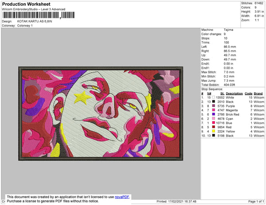Select the Black swatch with 5198 stitches
The width and height of the screenshot is (266, 205).
(214, 136)
